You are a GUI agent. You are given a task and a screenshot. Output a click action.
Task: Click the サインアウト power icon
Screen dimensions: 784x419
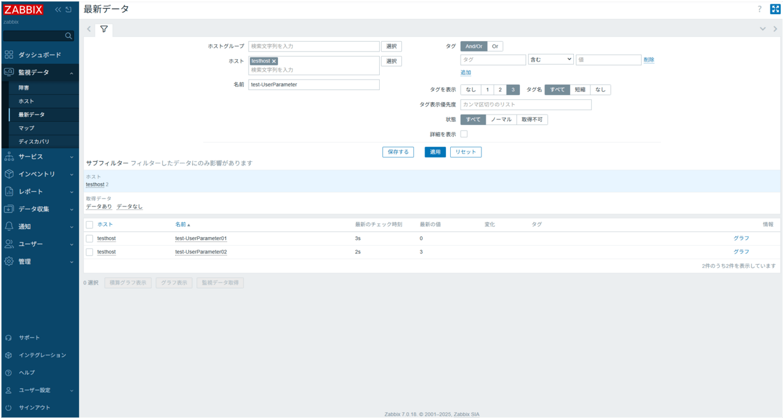click(9, 407)
